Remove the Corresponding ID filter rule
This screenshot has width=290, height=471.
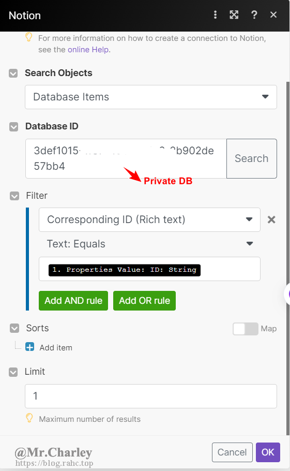pyautogui.click(x=271, y=219)
